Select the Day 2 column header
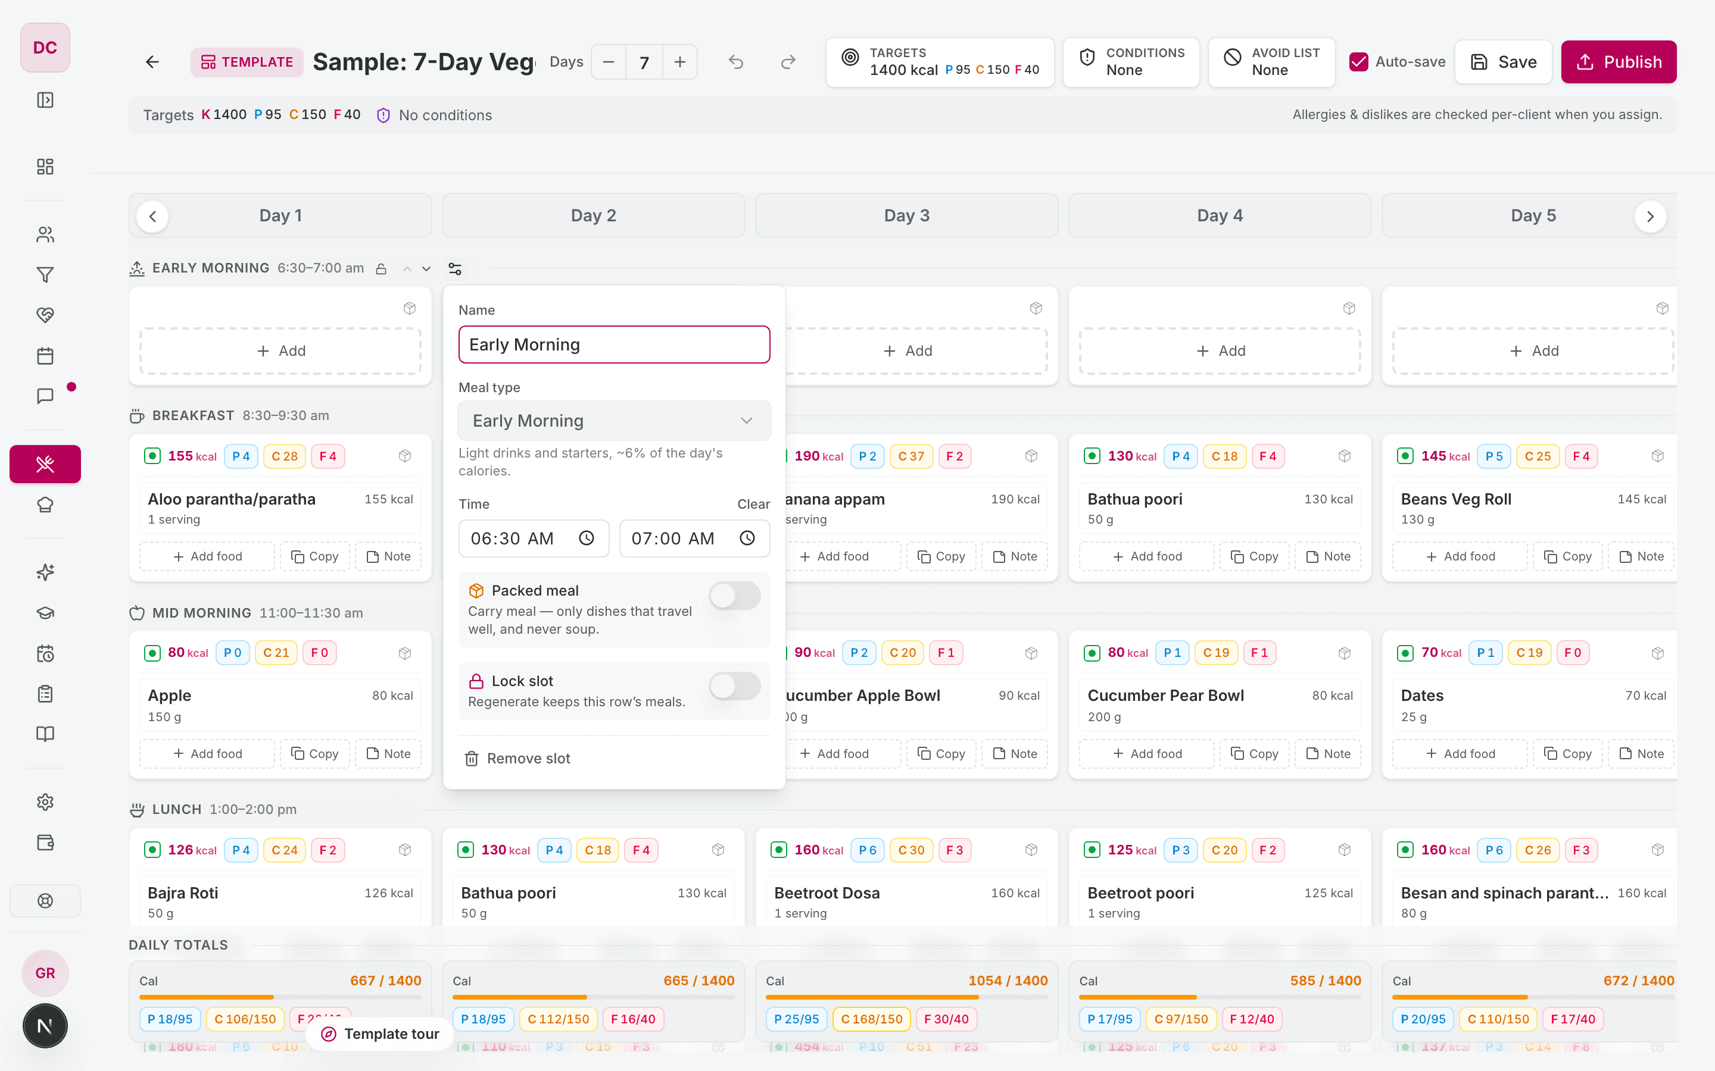The image size is (1715, 1071). (x=593, y=215)
